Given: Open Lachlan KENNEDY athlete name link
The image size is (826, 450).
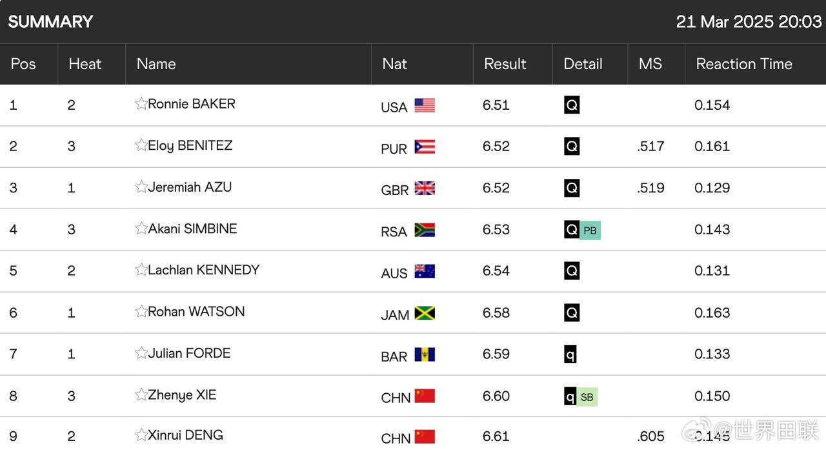Looking at the screenshot, I should pyautogui.click(x=204, y=270).
